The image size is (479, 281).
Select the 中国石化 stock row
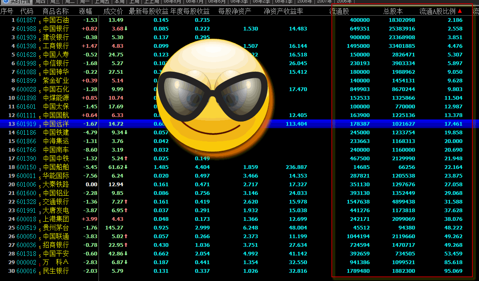[239, 89]
